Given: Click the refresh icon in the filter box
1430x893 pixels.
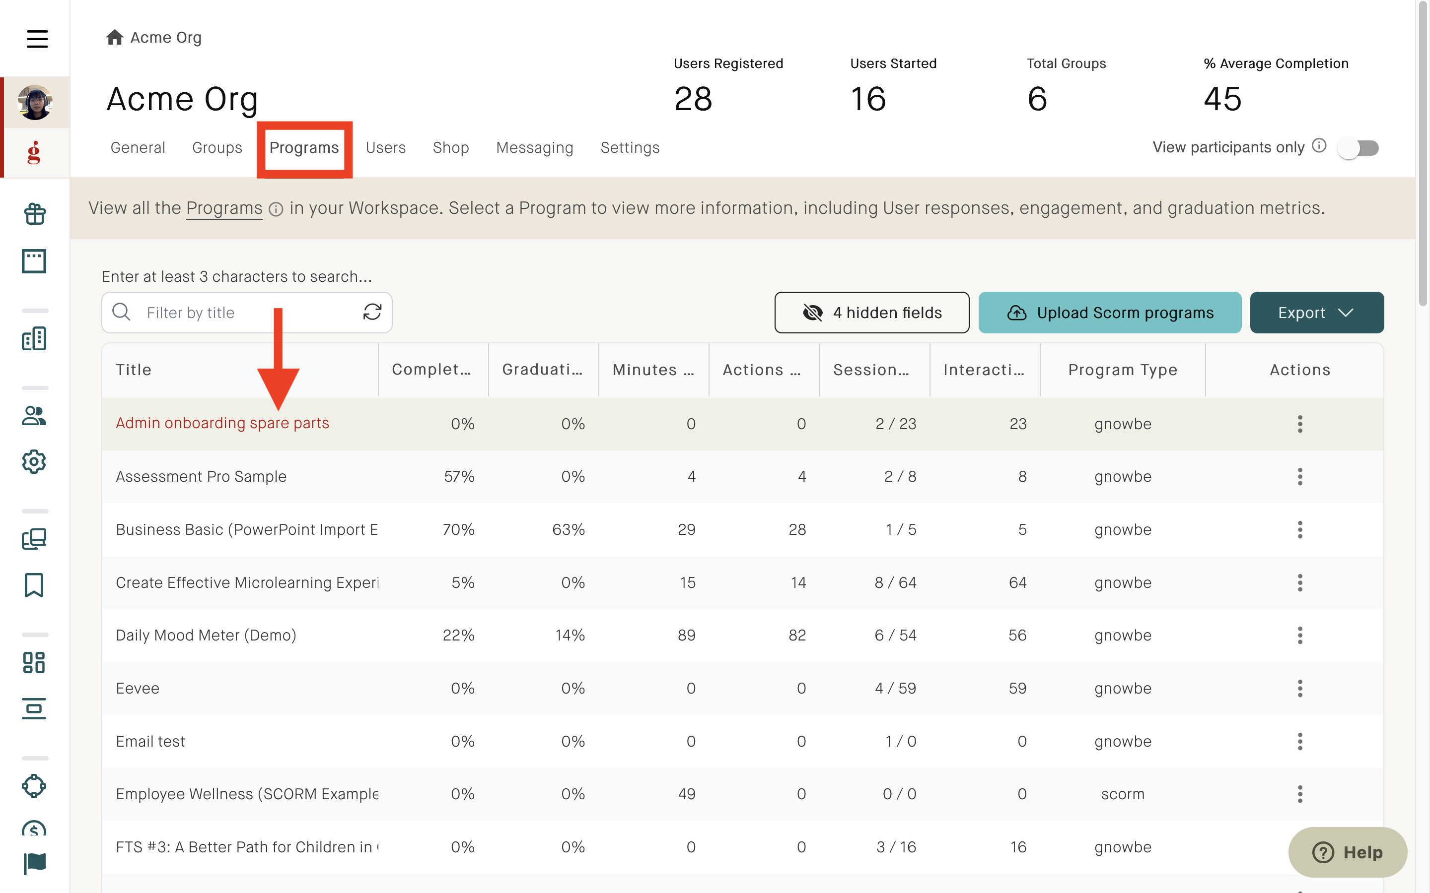Looking at the screenshot, I should point(372,312).
